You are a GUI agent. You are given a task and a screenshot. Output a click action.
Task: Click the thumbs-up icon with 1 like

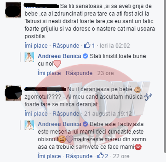[x=87, y=45]
